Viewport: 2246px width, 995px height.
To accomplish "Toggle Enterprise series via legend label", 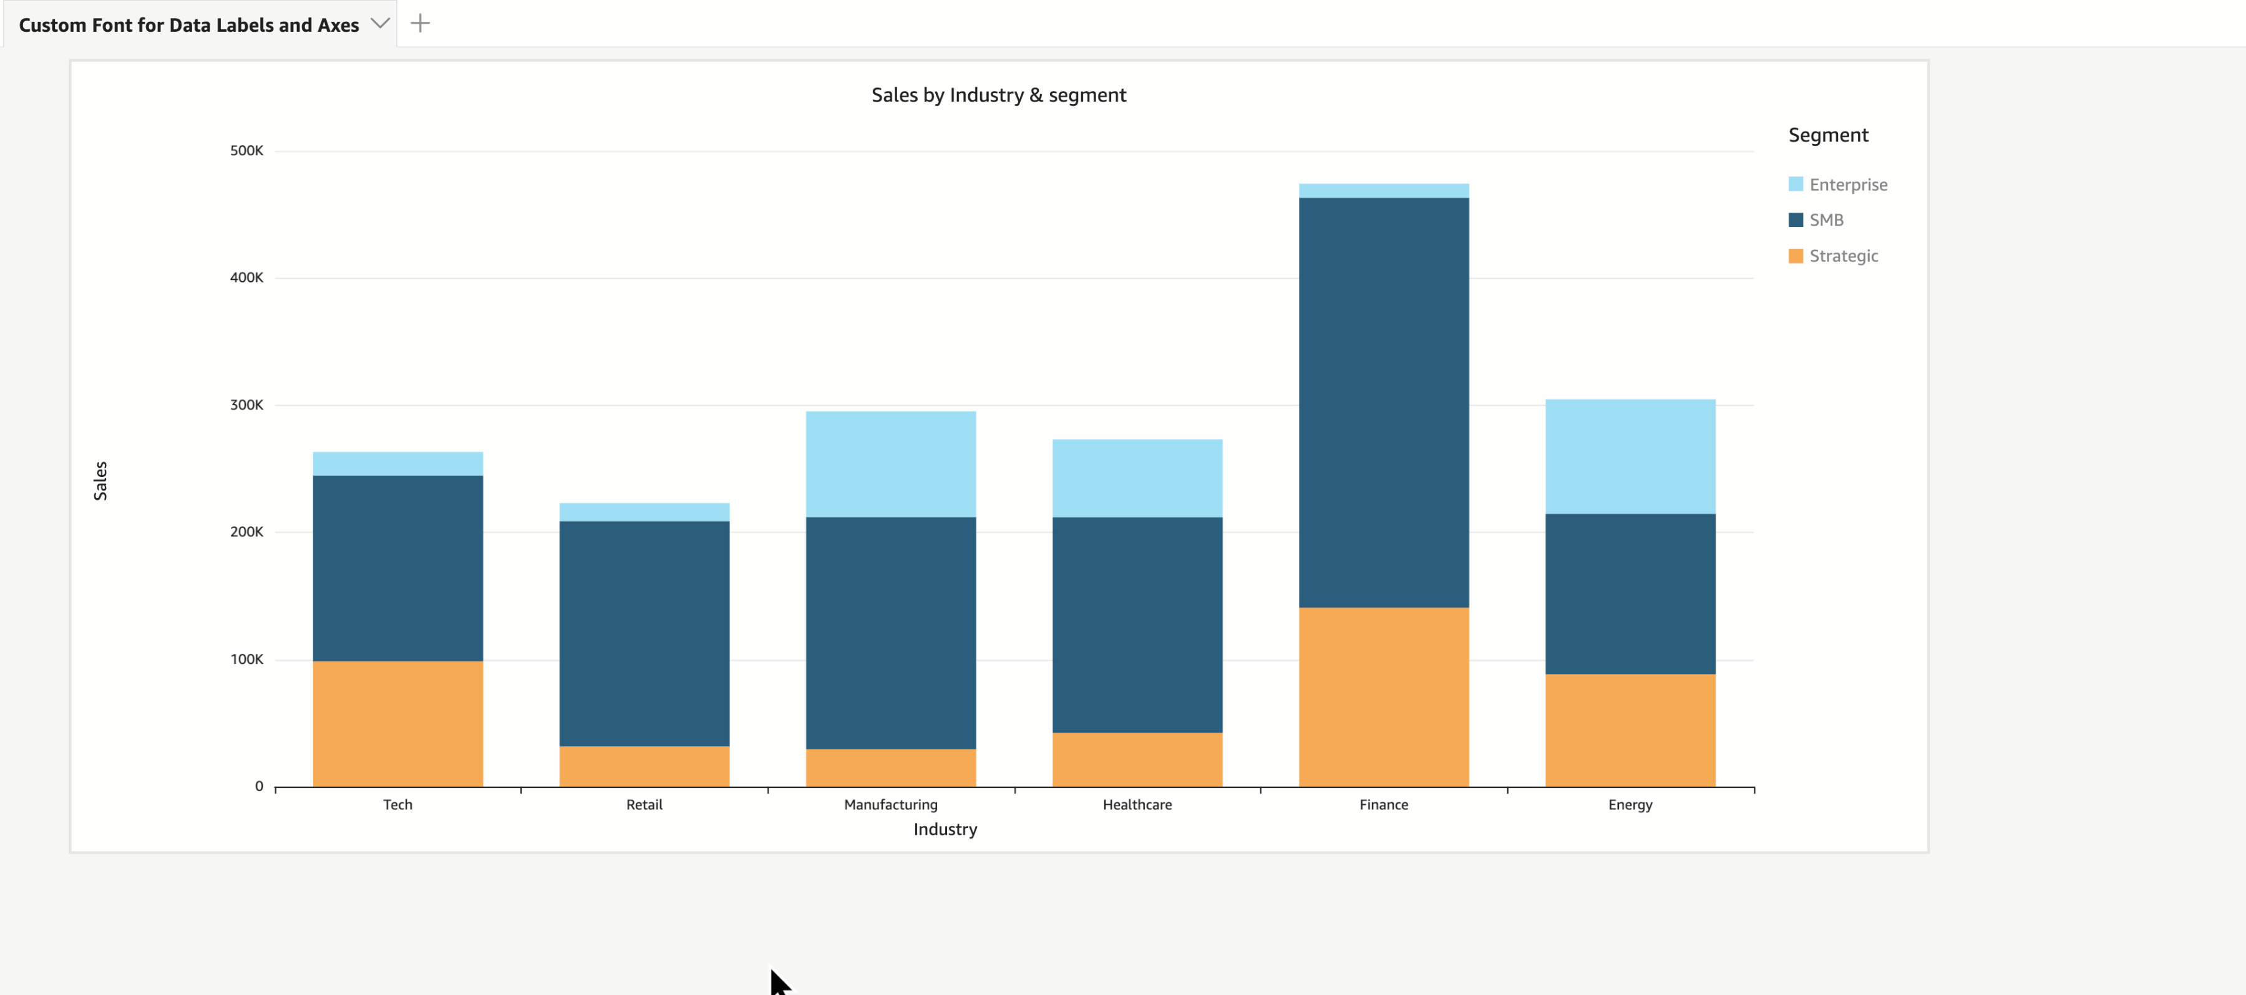I will 1847,185.
